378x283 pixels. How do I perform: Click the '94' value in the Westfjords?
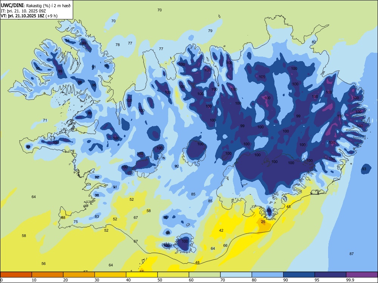point(67,40)
